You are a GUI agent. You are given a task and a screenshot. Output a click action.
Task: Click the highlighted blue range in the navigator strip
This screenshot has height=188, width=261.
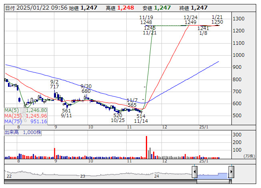[x=213, y=176]
